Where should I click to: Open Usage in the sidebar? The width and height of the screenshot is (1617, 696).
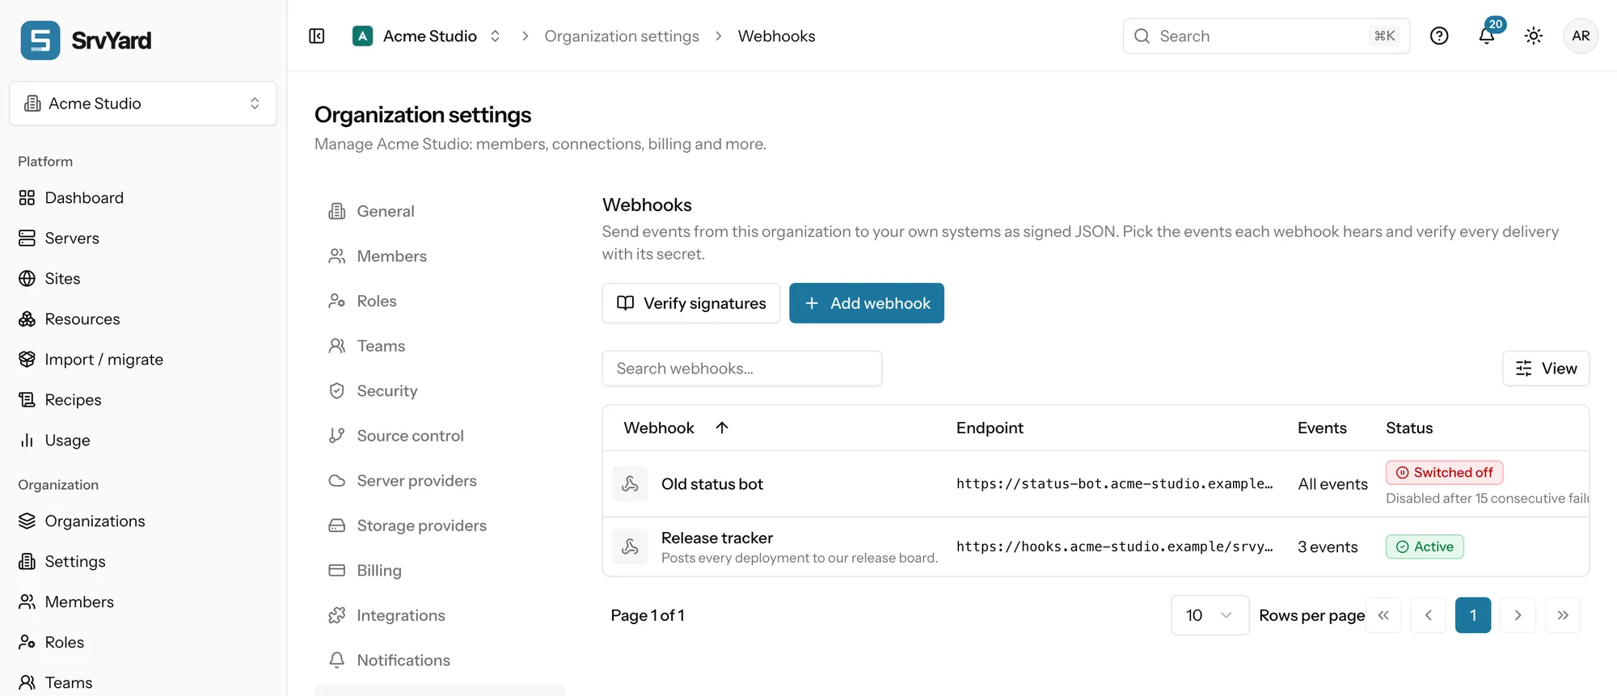click(143, 441)
